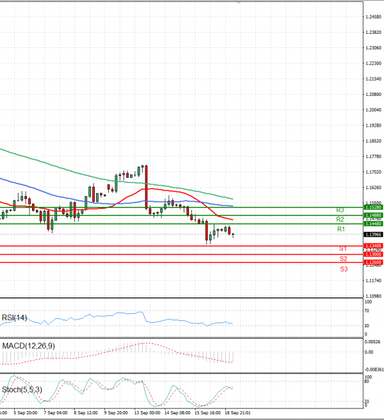Click the RSI 30 level value
Image resolution: width=384 pixels, height=420 pixels.
point(367,326)
